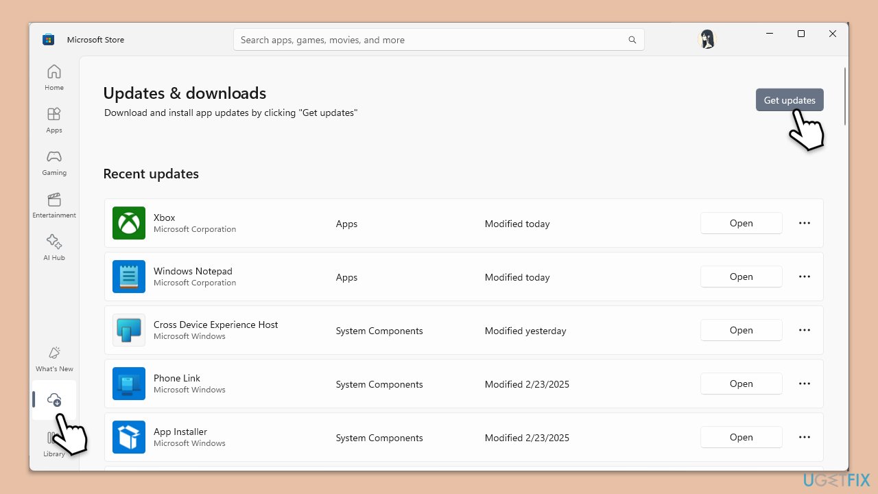Open more options for Windows Notepad

[x=805, y=277]
